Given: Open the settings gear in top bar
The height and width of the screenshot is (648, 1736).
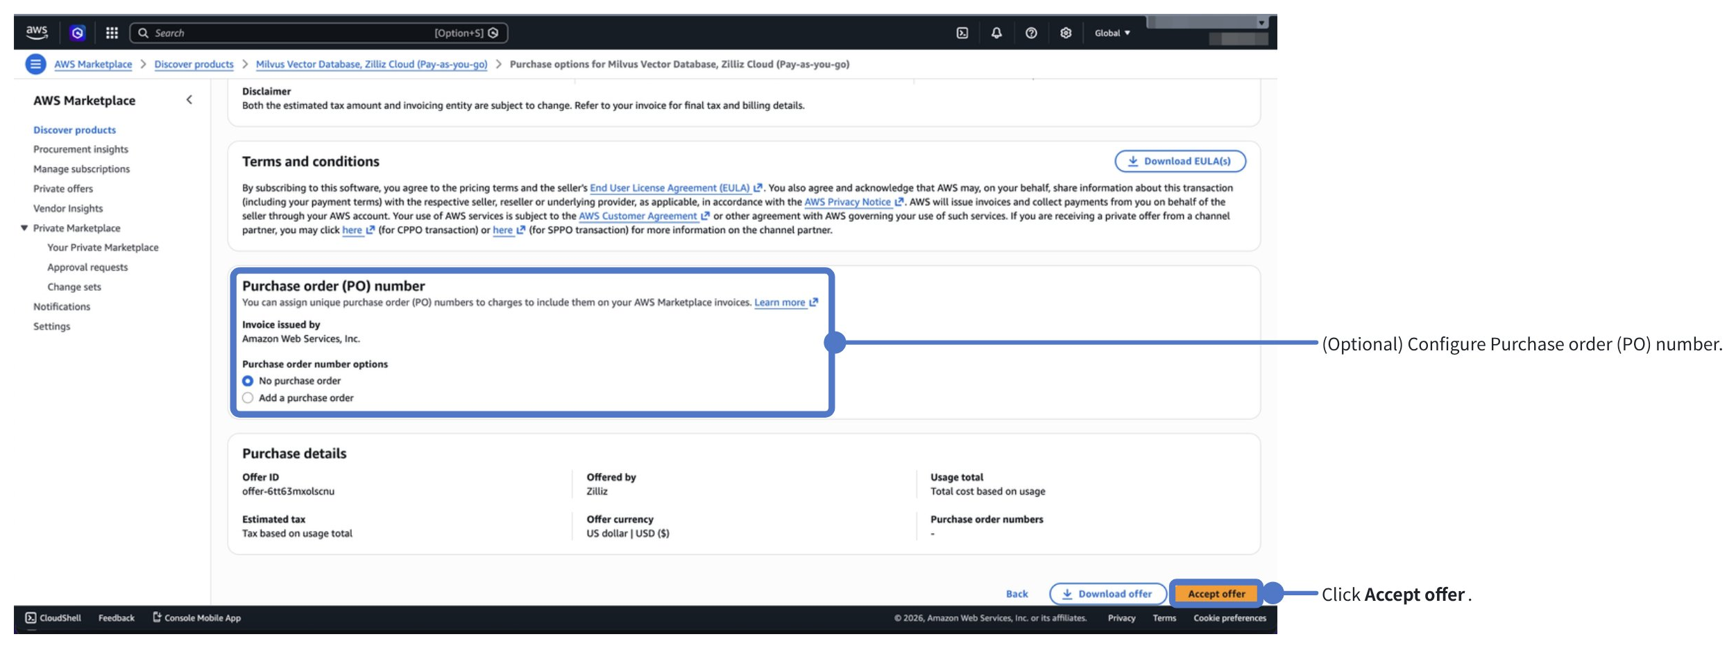Looking at the screenshot, I should tap(1066, 33).
